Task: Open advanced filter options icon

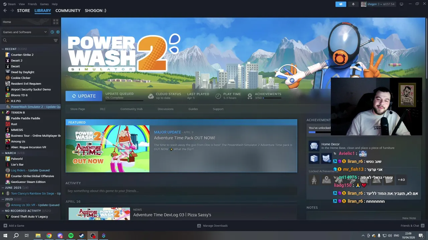Action: pyautogui.click(x=56, y=40)
